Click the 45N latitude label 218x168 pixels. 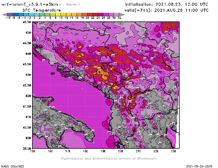[28, 32]
